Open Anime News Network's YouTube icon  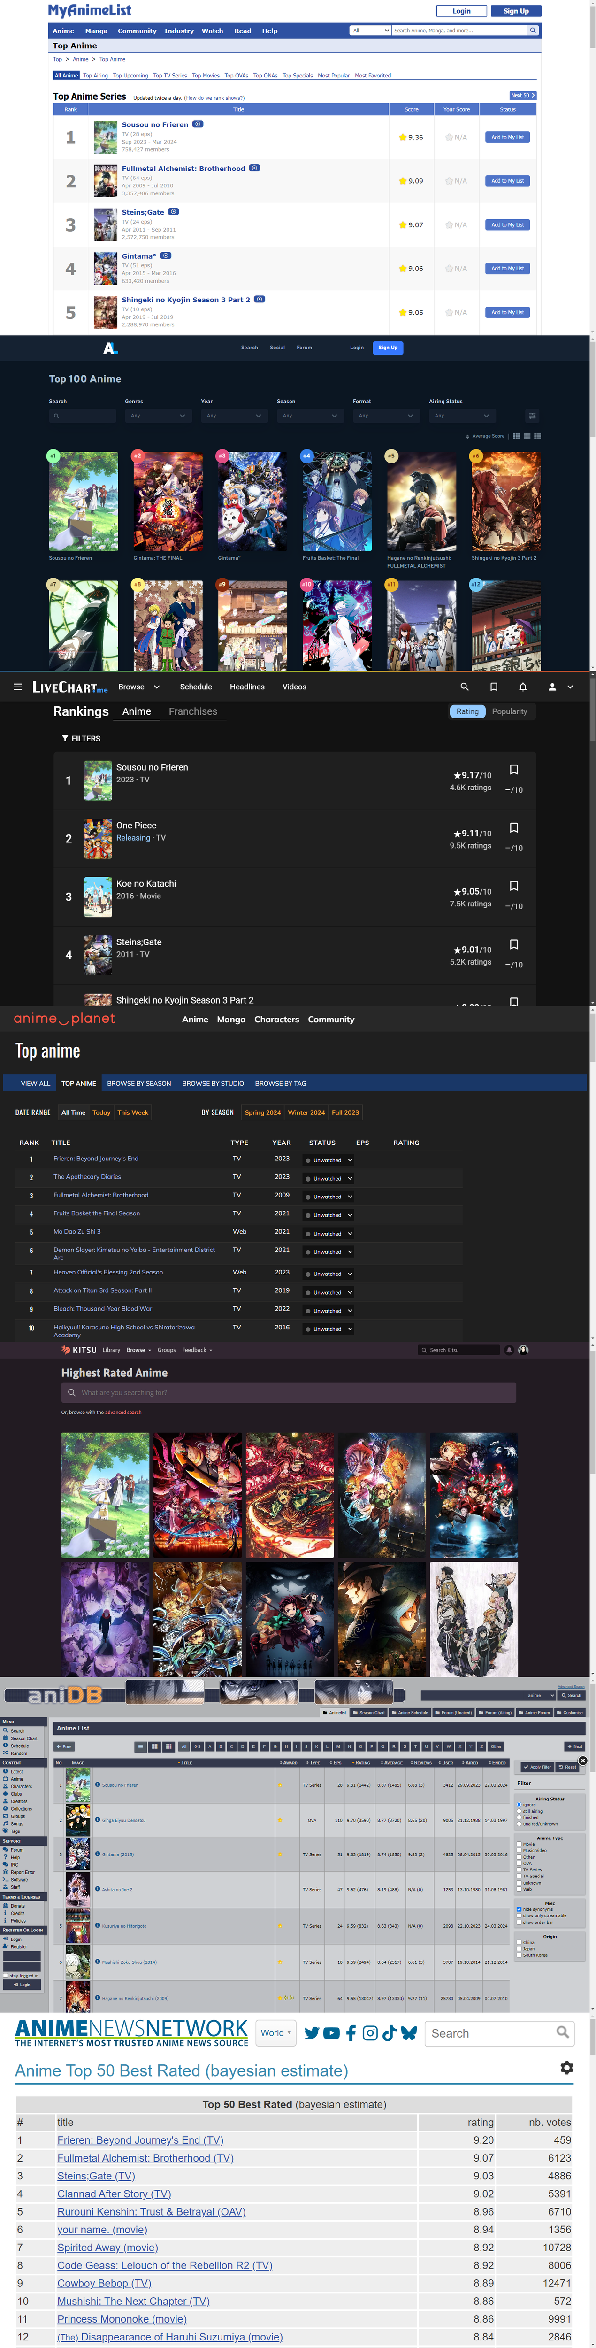[x=331, y=2033]
